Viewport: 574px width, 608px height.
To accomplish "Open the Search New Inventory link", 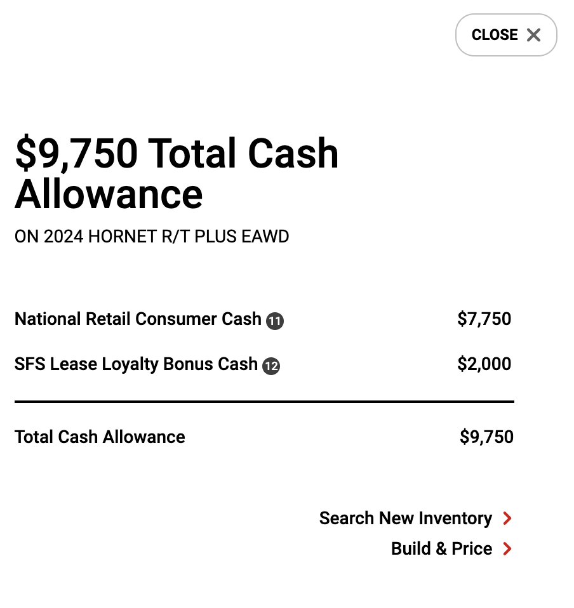I will click(415, 518).
